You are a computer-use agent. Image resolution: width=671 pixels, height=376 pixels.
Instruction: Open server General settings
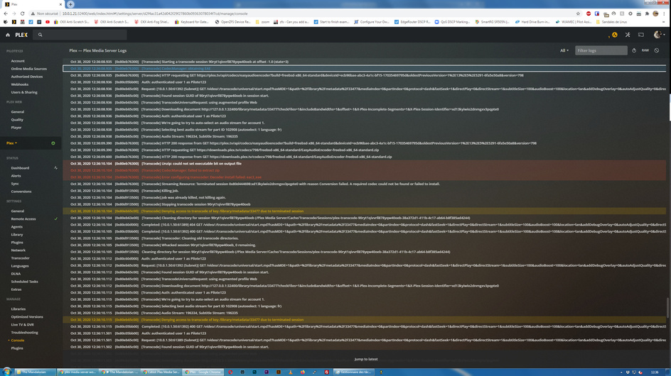pyautogui.click(x=18, y=211)
